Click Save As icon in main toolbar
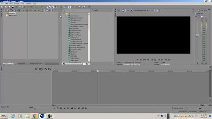 point(13,7)
